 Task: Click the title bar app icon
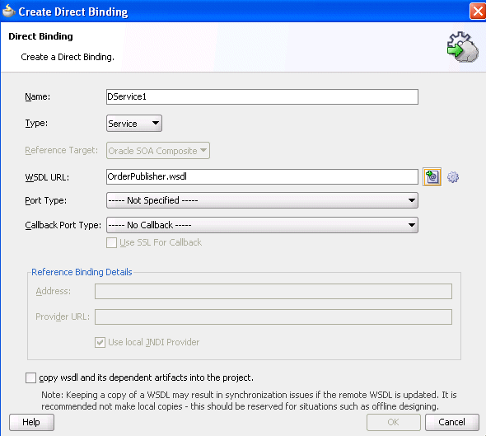[x=9, y=12]
